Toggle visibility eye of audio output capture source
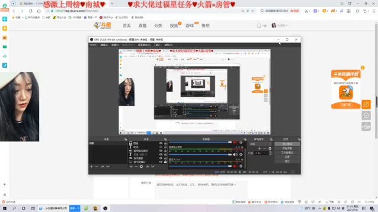 pos(161,151)
